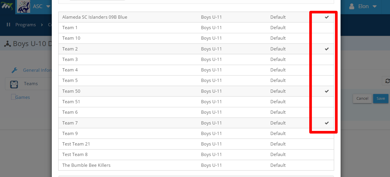The image size is (390, 177).
Task: Open the Elon user menu dropdown
Action: point(374,6)
